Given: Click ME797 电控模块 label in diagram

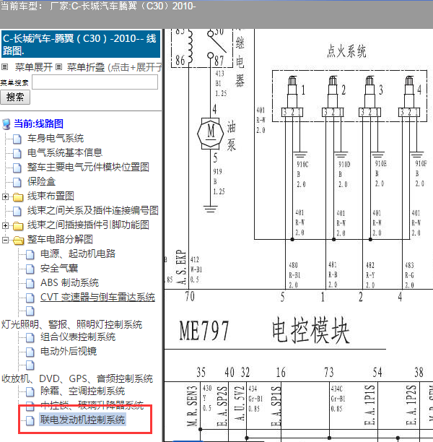Looking at the screenshot, I should pyautogui.click(x=264, y=330).
